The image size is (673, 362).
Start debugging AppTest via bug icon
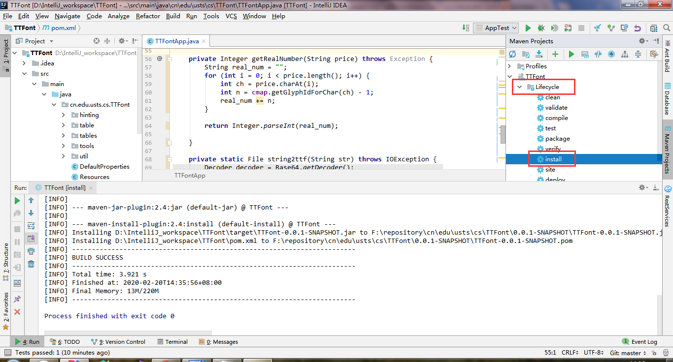point(541,28)
